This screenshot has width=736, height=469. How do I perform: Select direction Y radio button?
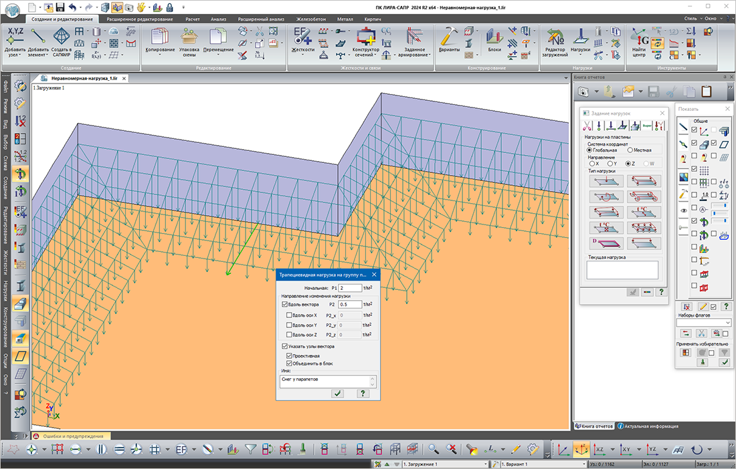(x=610, y=164)
